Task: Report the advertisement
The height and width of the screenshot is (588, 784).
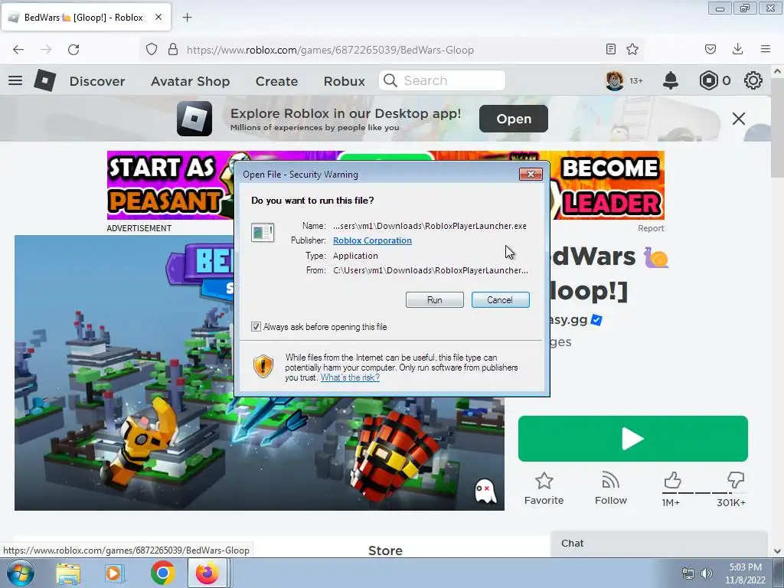Action: coord(651,228)
